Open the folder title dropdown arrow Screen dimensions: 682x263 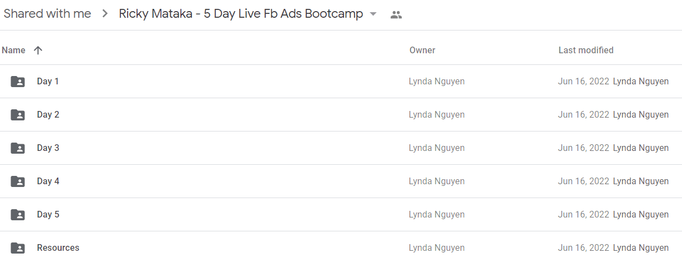[x=373, y=14]
